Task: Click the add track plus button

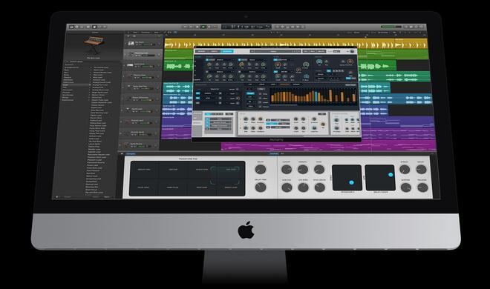Action: [128, 36]
